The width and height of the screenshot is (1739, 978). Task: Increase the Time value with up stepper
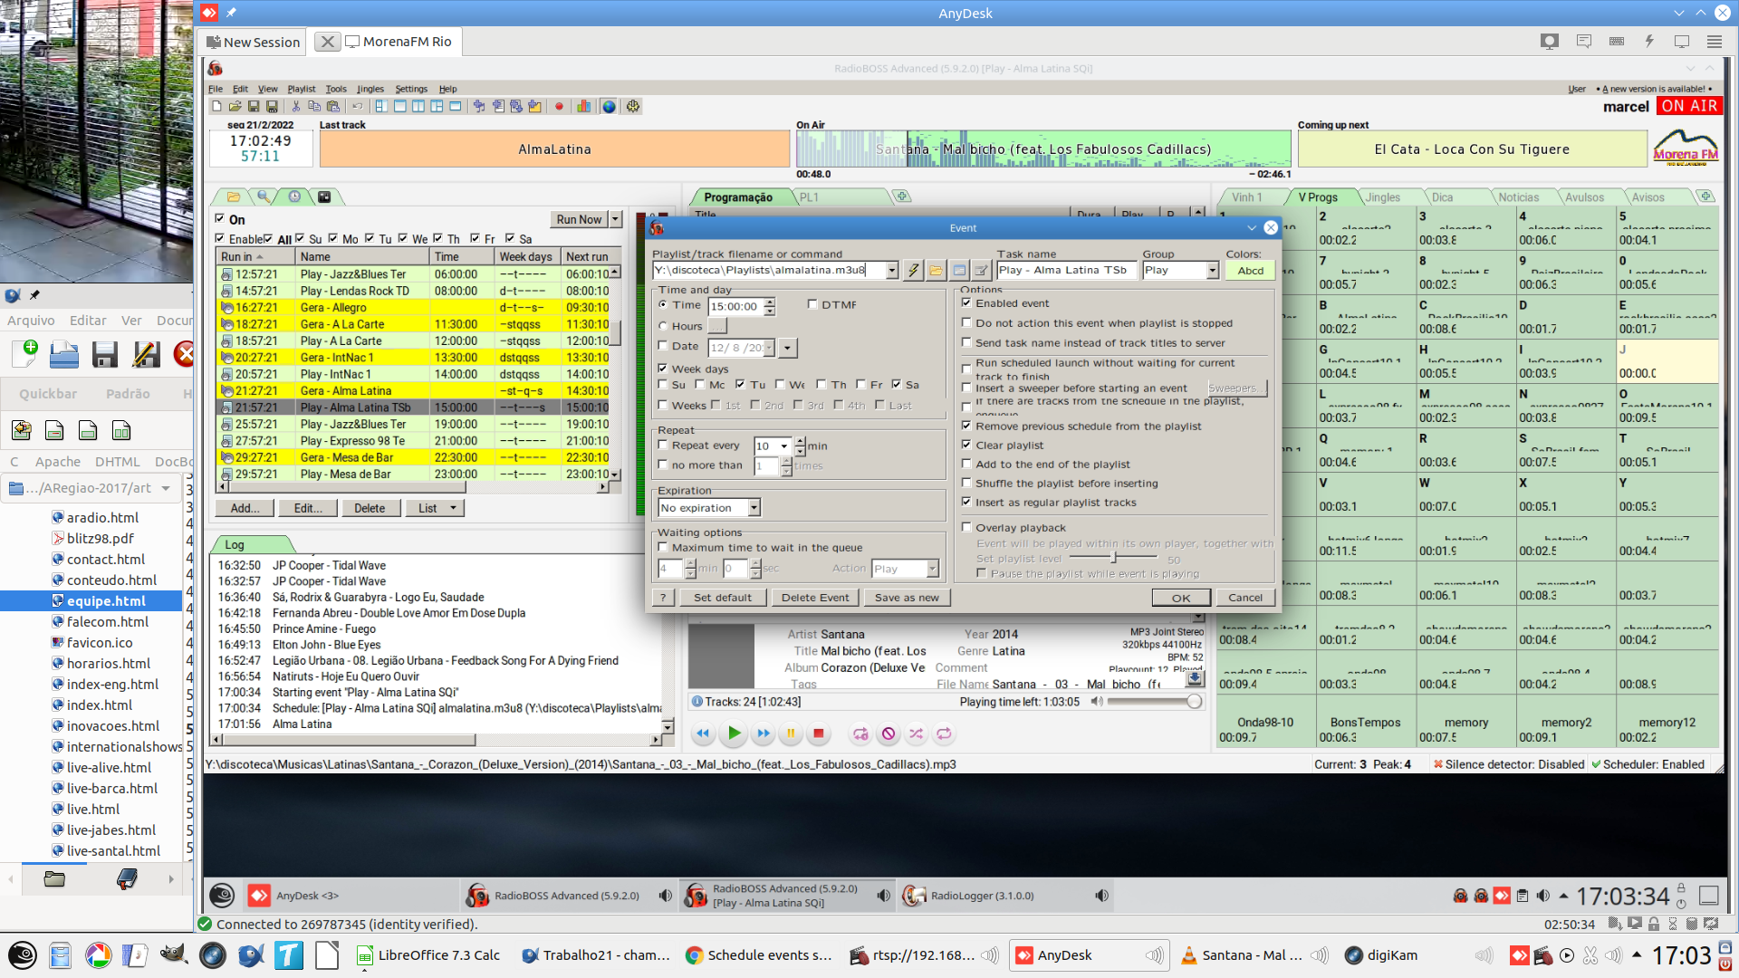click(770, 302)
